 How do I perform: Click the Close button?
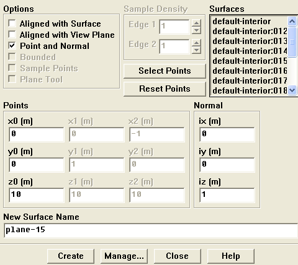coord(178,256)
